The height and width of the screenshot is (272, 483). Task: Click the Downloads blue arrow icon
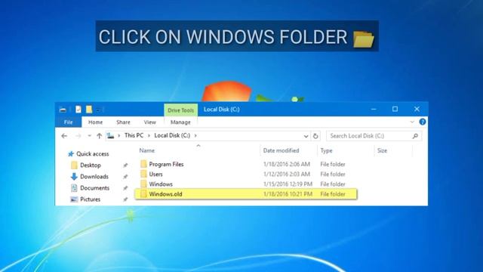point(74,176)
